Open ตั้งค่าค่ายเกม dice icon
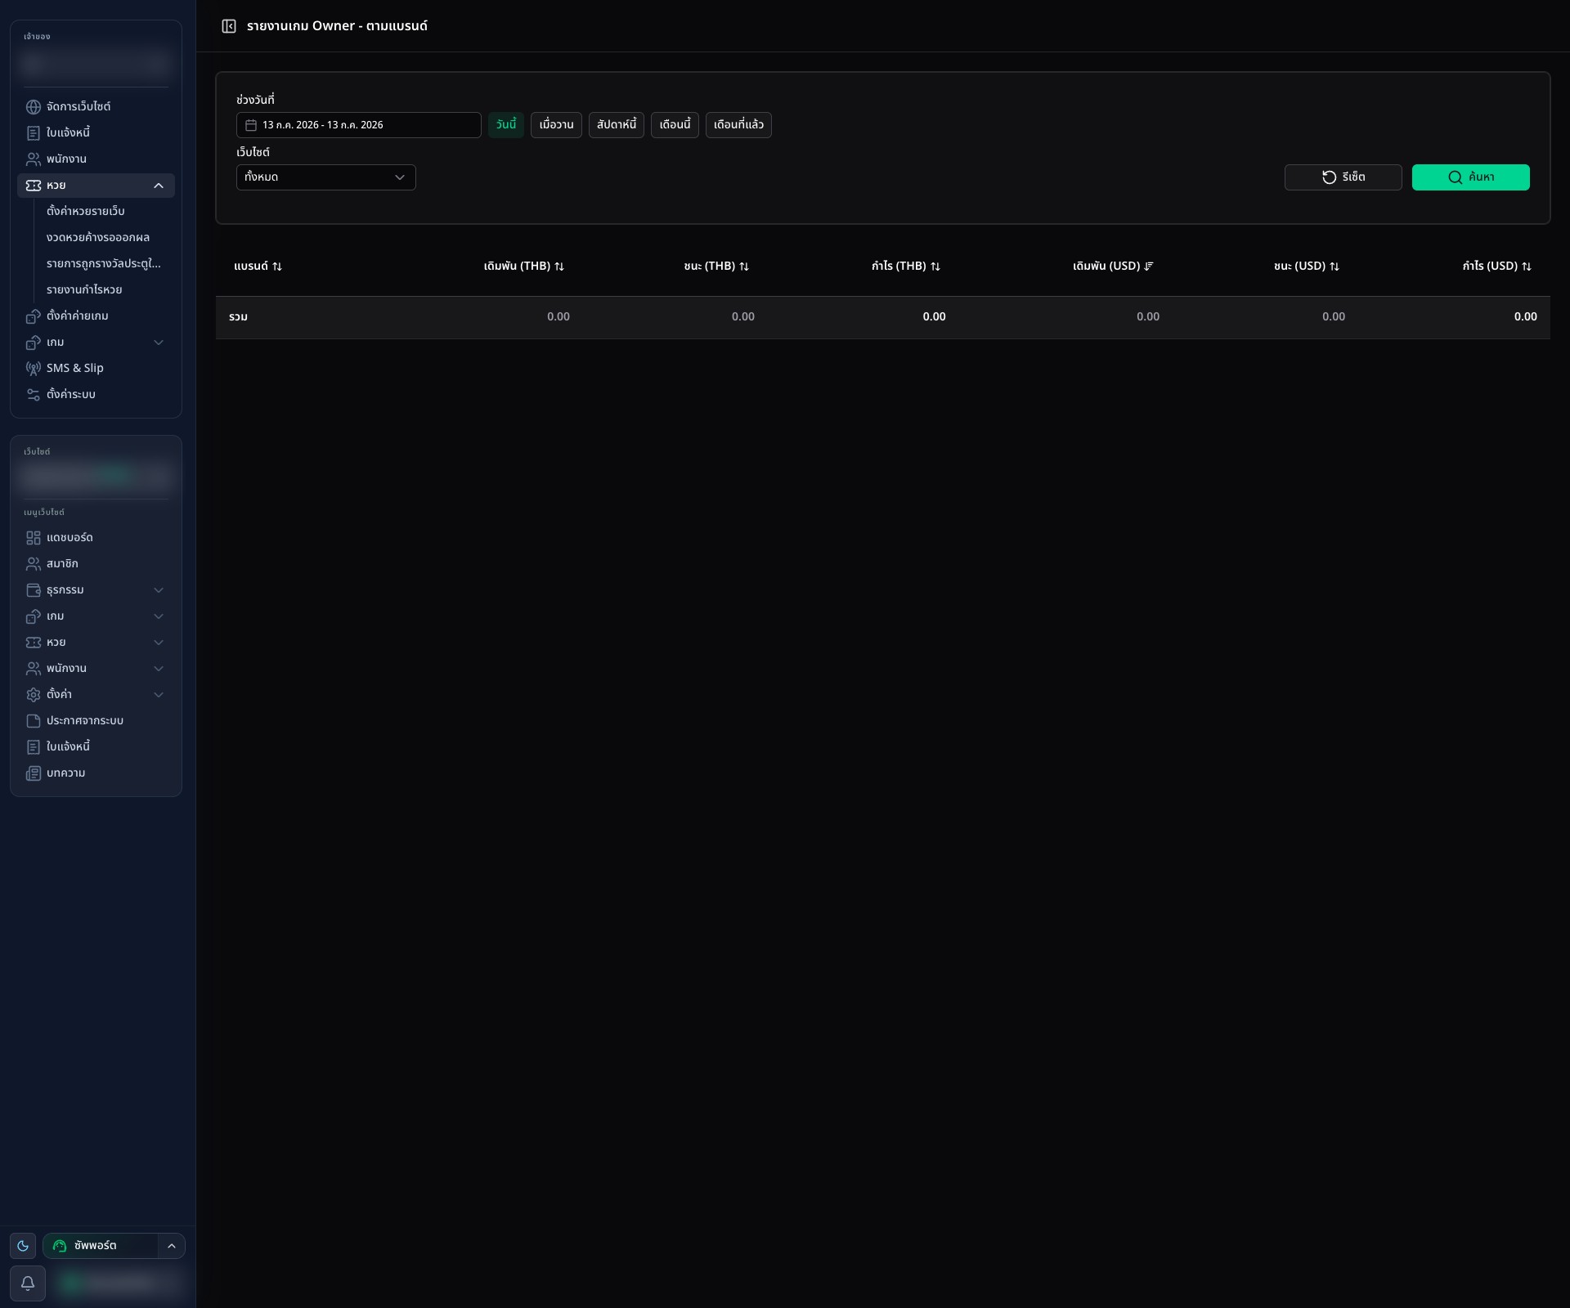The width and height of the screenshot is (1570, 1308). (x=34, y=316)
